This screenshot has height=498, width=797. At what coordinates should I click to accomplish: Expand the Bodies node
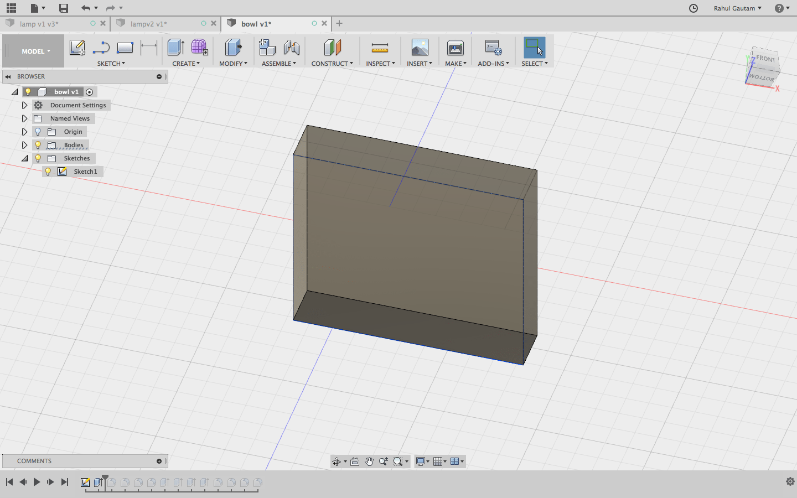tap(24, 145)
